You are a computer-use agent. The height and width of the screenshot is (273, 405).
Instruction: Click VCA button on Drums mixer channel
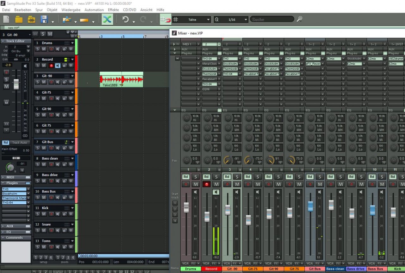185,263
